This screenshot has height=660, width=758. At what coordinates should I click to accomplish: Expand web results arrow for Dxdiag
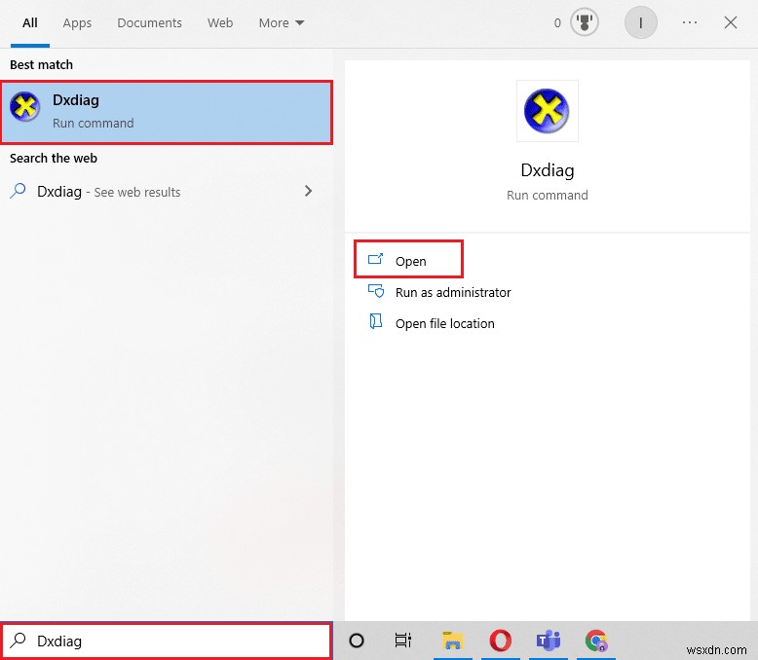click(309, 191)
